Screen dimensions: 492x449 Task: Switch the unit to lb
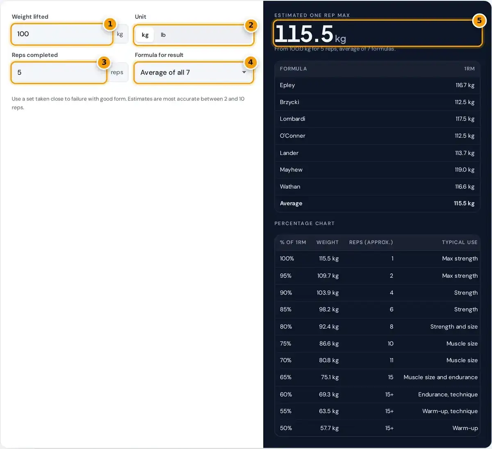click(x=163, y=35)
